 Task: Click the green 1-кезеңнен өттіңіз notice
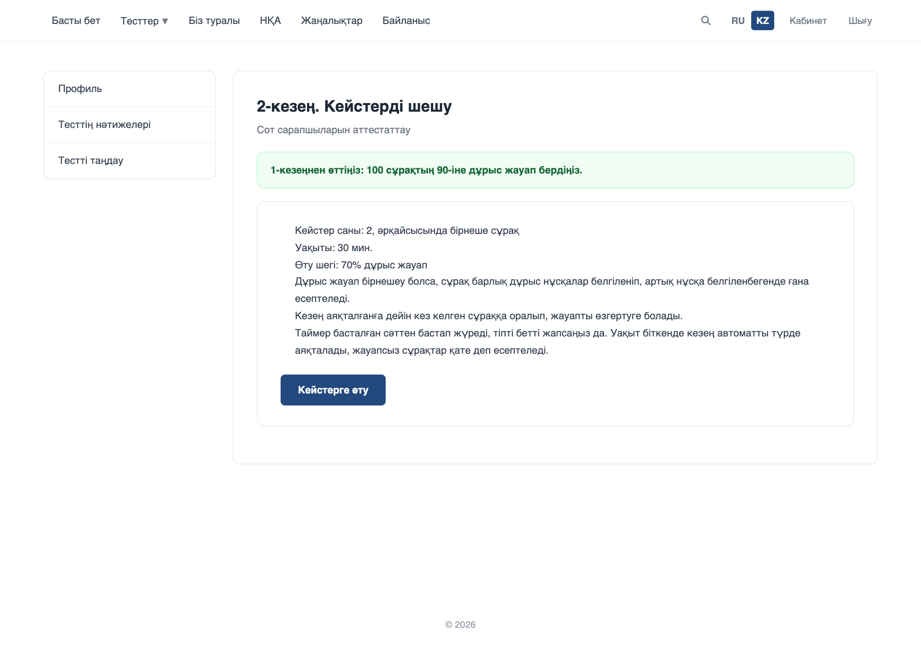tap(555, 170)
